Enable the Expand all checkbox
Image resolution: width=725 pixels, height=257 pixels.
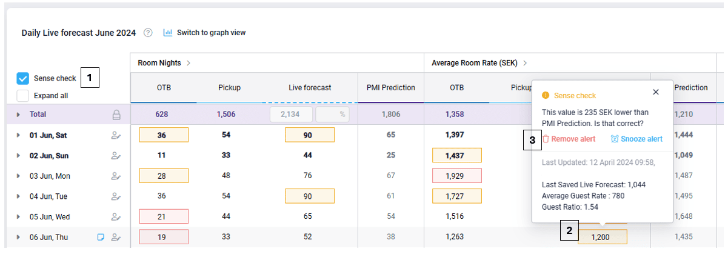click(23, 95)
